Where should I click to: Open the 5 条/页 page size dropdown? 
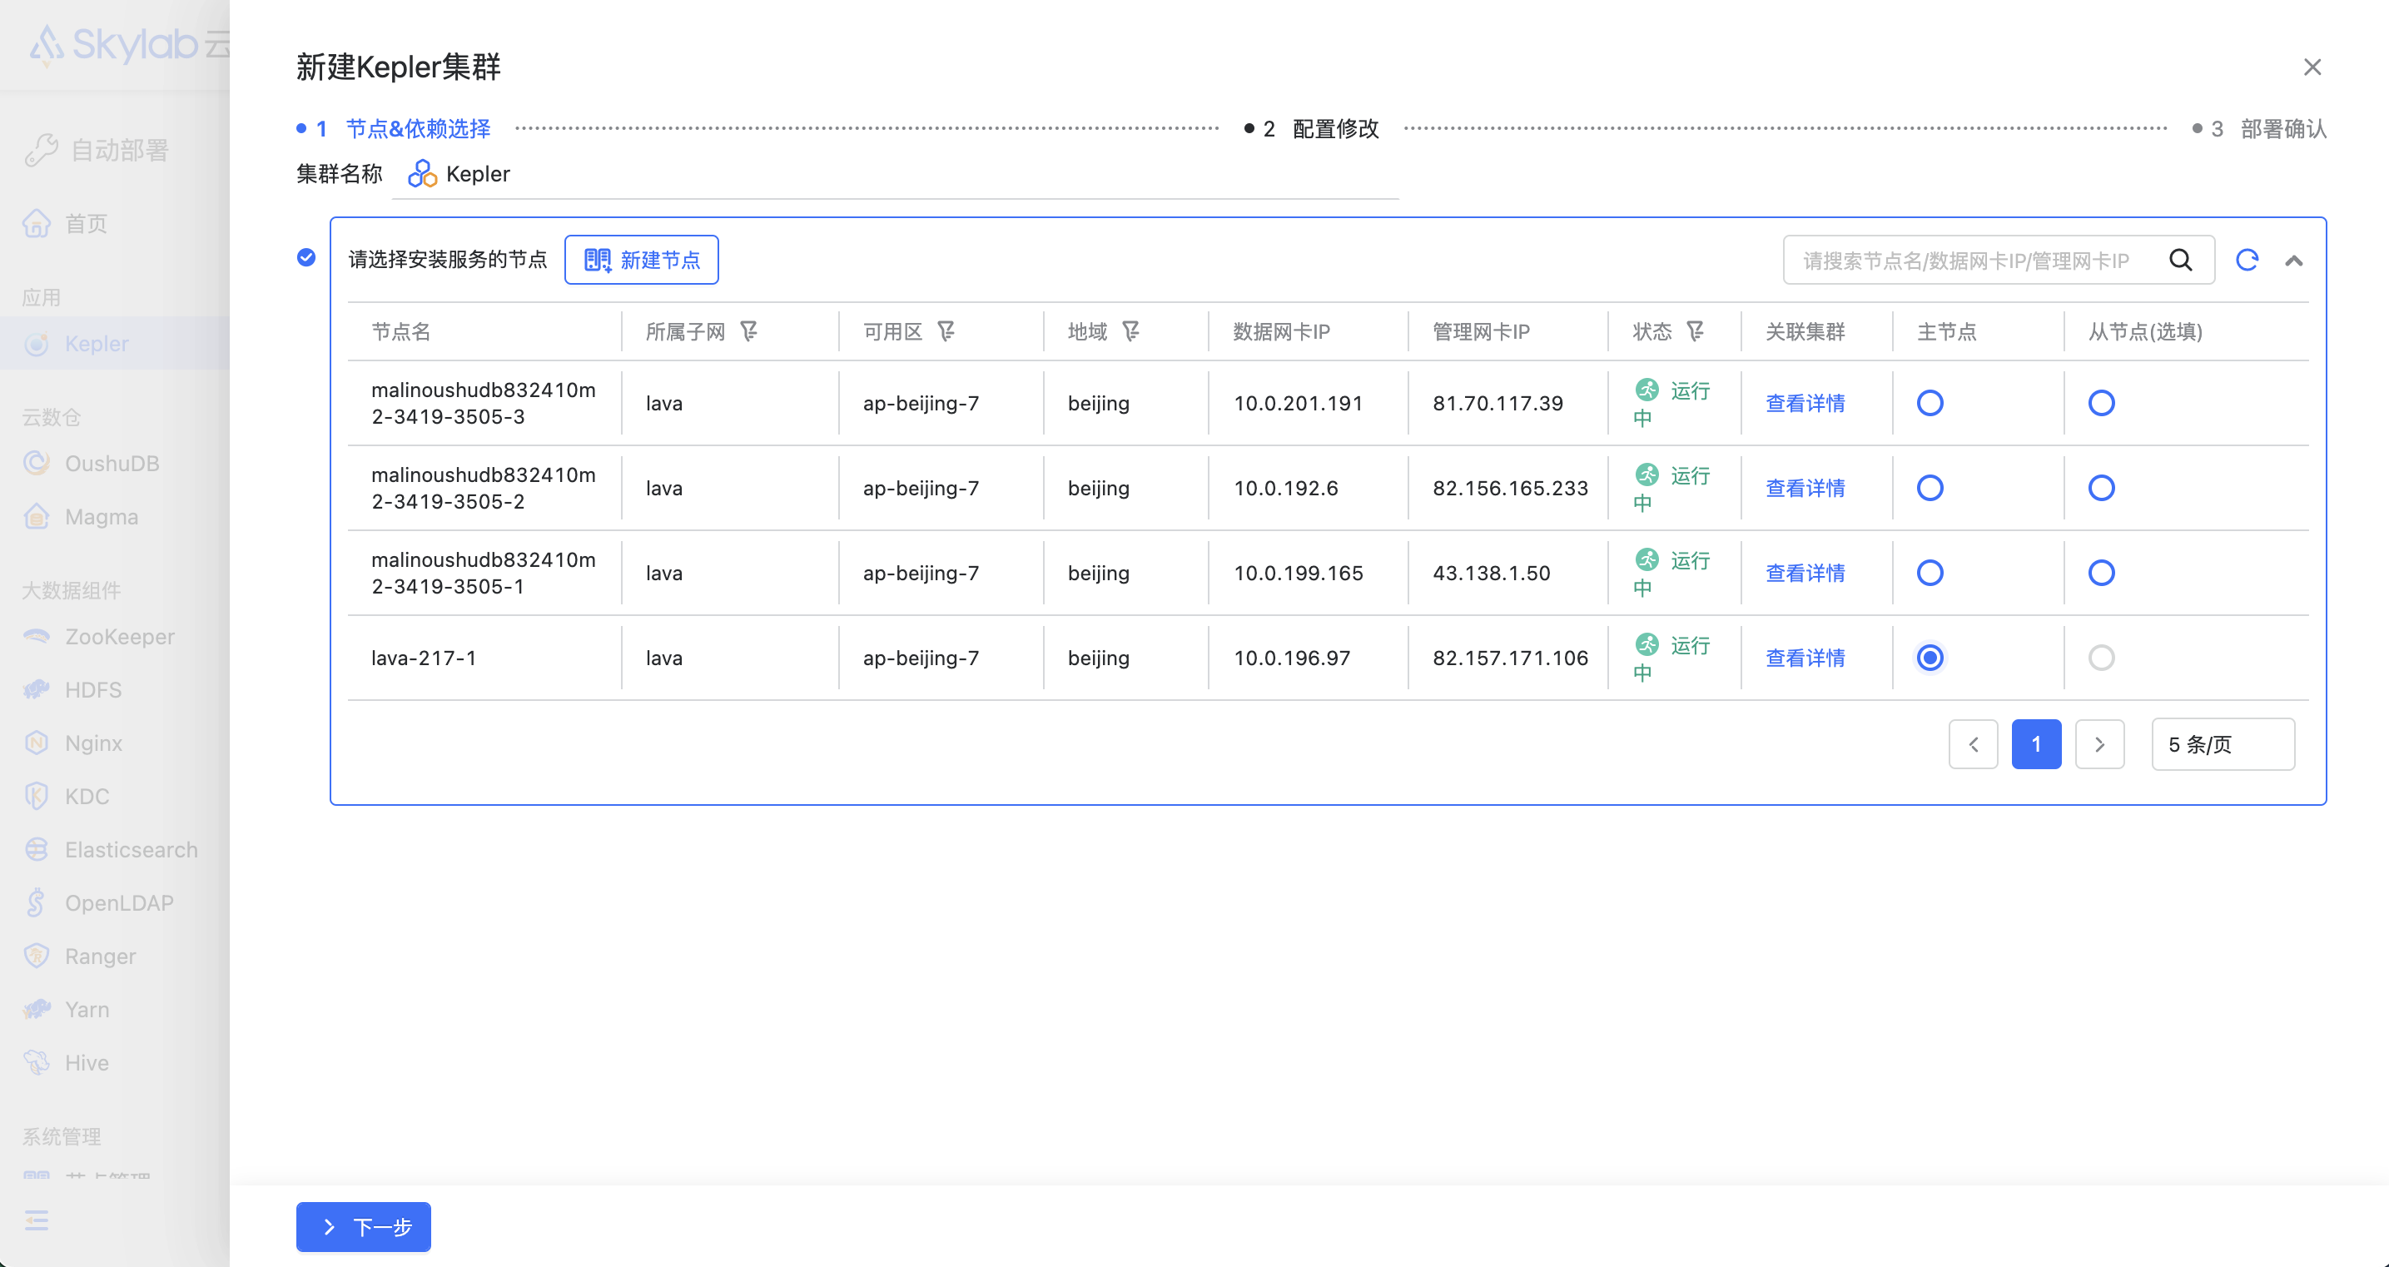point(2223,744)
